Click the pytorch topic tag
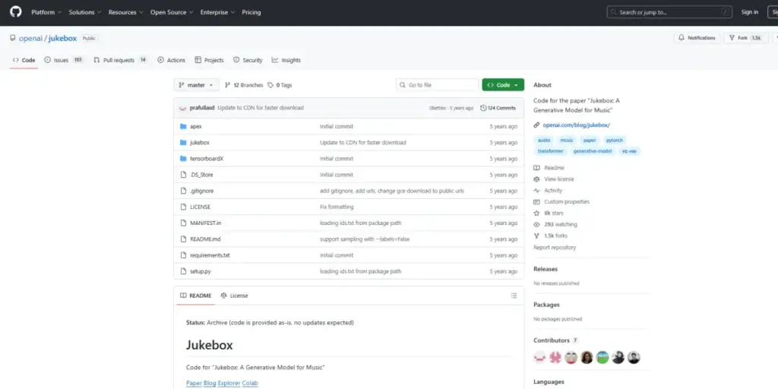This screenshot has width=778, height=389. tap(614, 141)
